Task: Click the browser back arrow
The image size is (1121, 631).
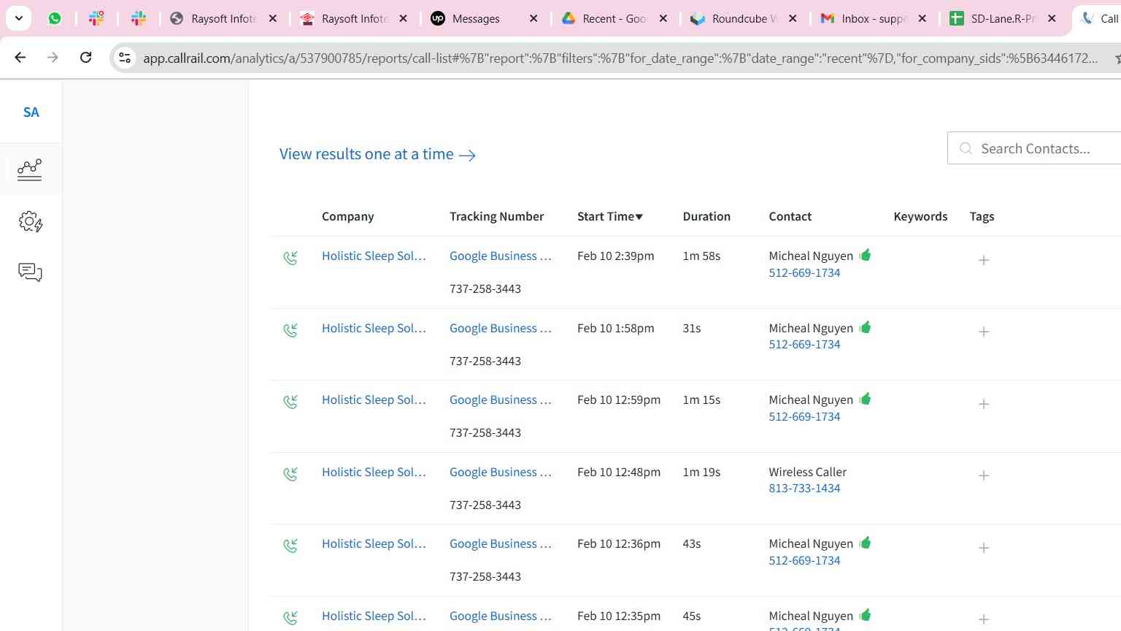Action: pos(20,57)
